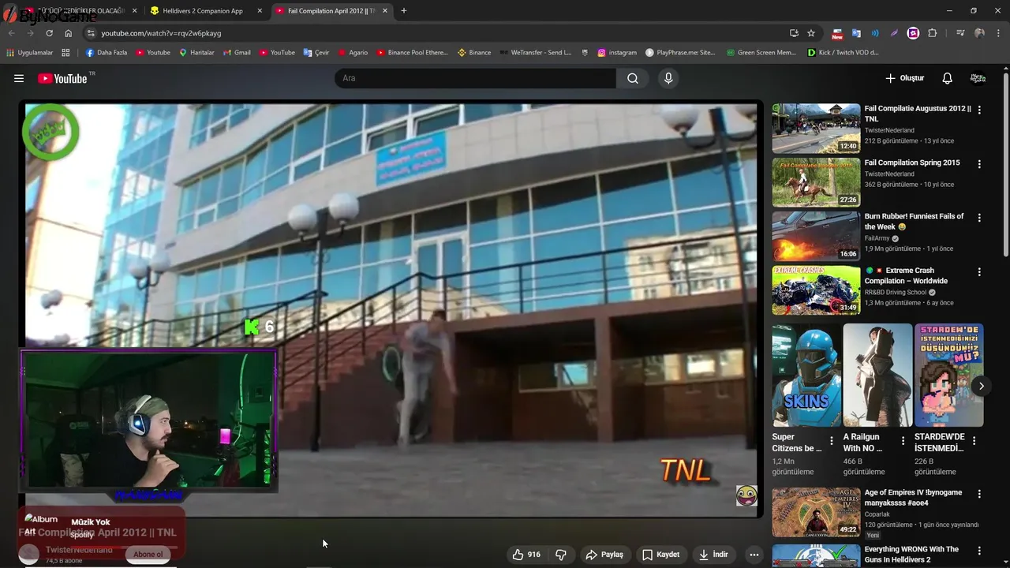Open menu for Extreme Crash Compilation
The image size is (1010, 568).
(x=979, y=271)
